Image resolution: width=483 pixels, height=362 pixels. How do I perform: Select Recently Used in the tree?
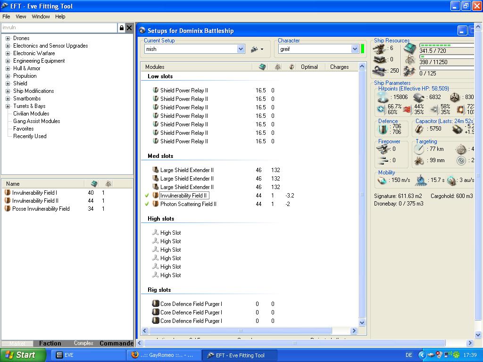coord(30,136)
